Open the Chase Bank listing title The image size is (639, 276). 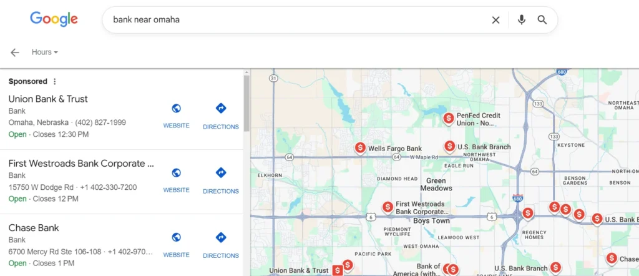(x=34, y=228)
